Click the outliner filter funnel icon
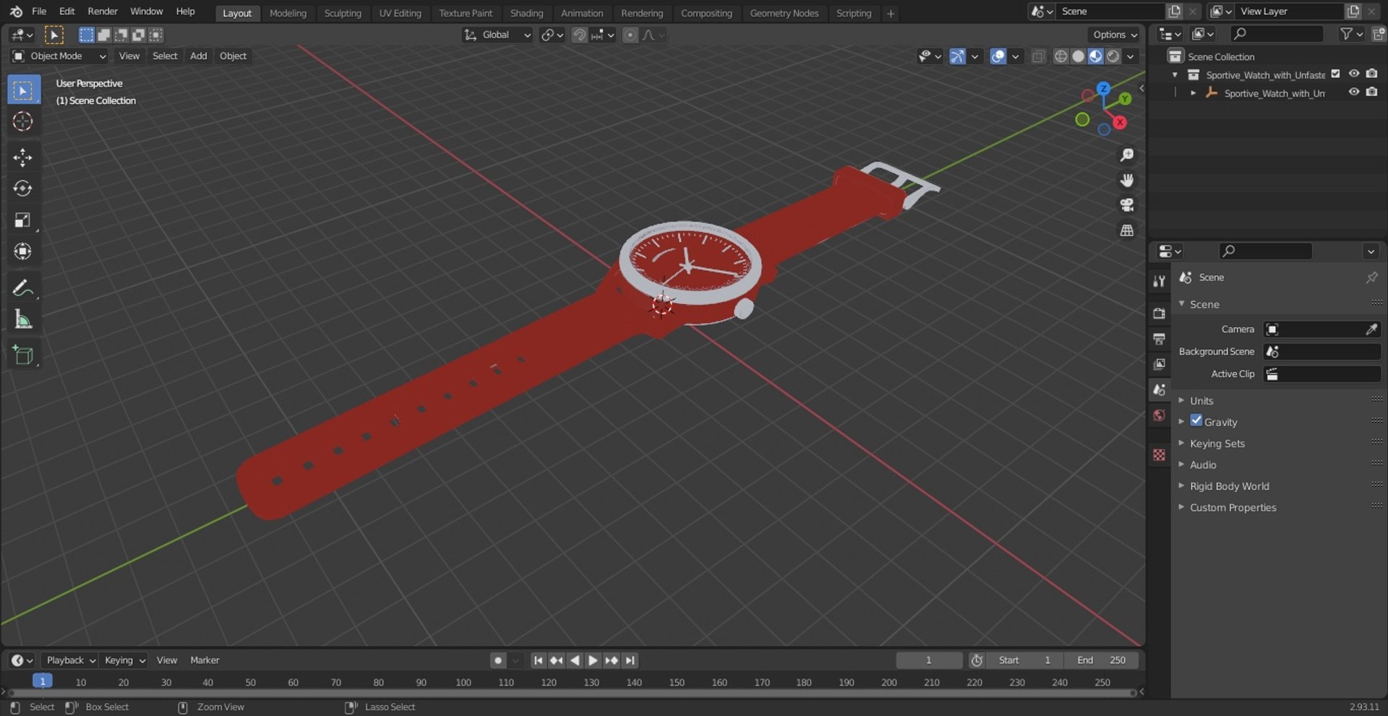Viewport: 1388px width, 716px height. [x=1346, y=34]
